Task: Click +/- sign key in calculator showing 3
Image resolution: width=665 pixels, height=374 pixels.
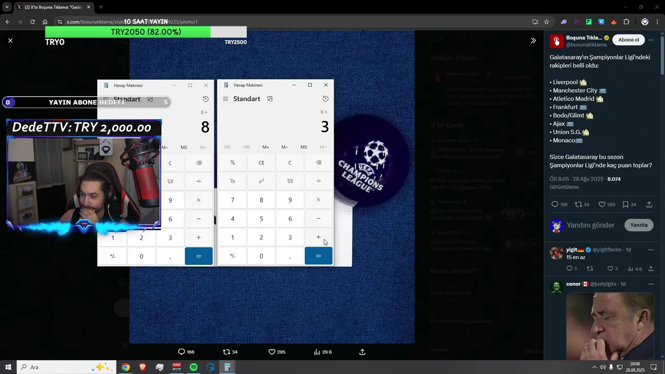Action: tap(232, 256)
